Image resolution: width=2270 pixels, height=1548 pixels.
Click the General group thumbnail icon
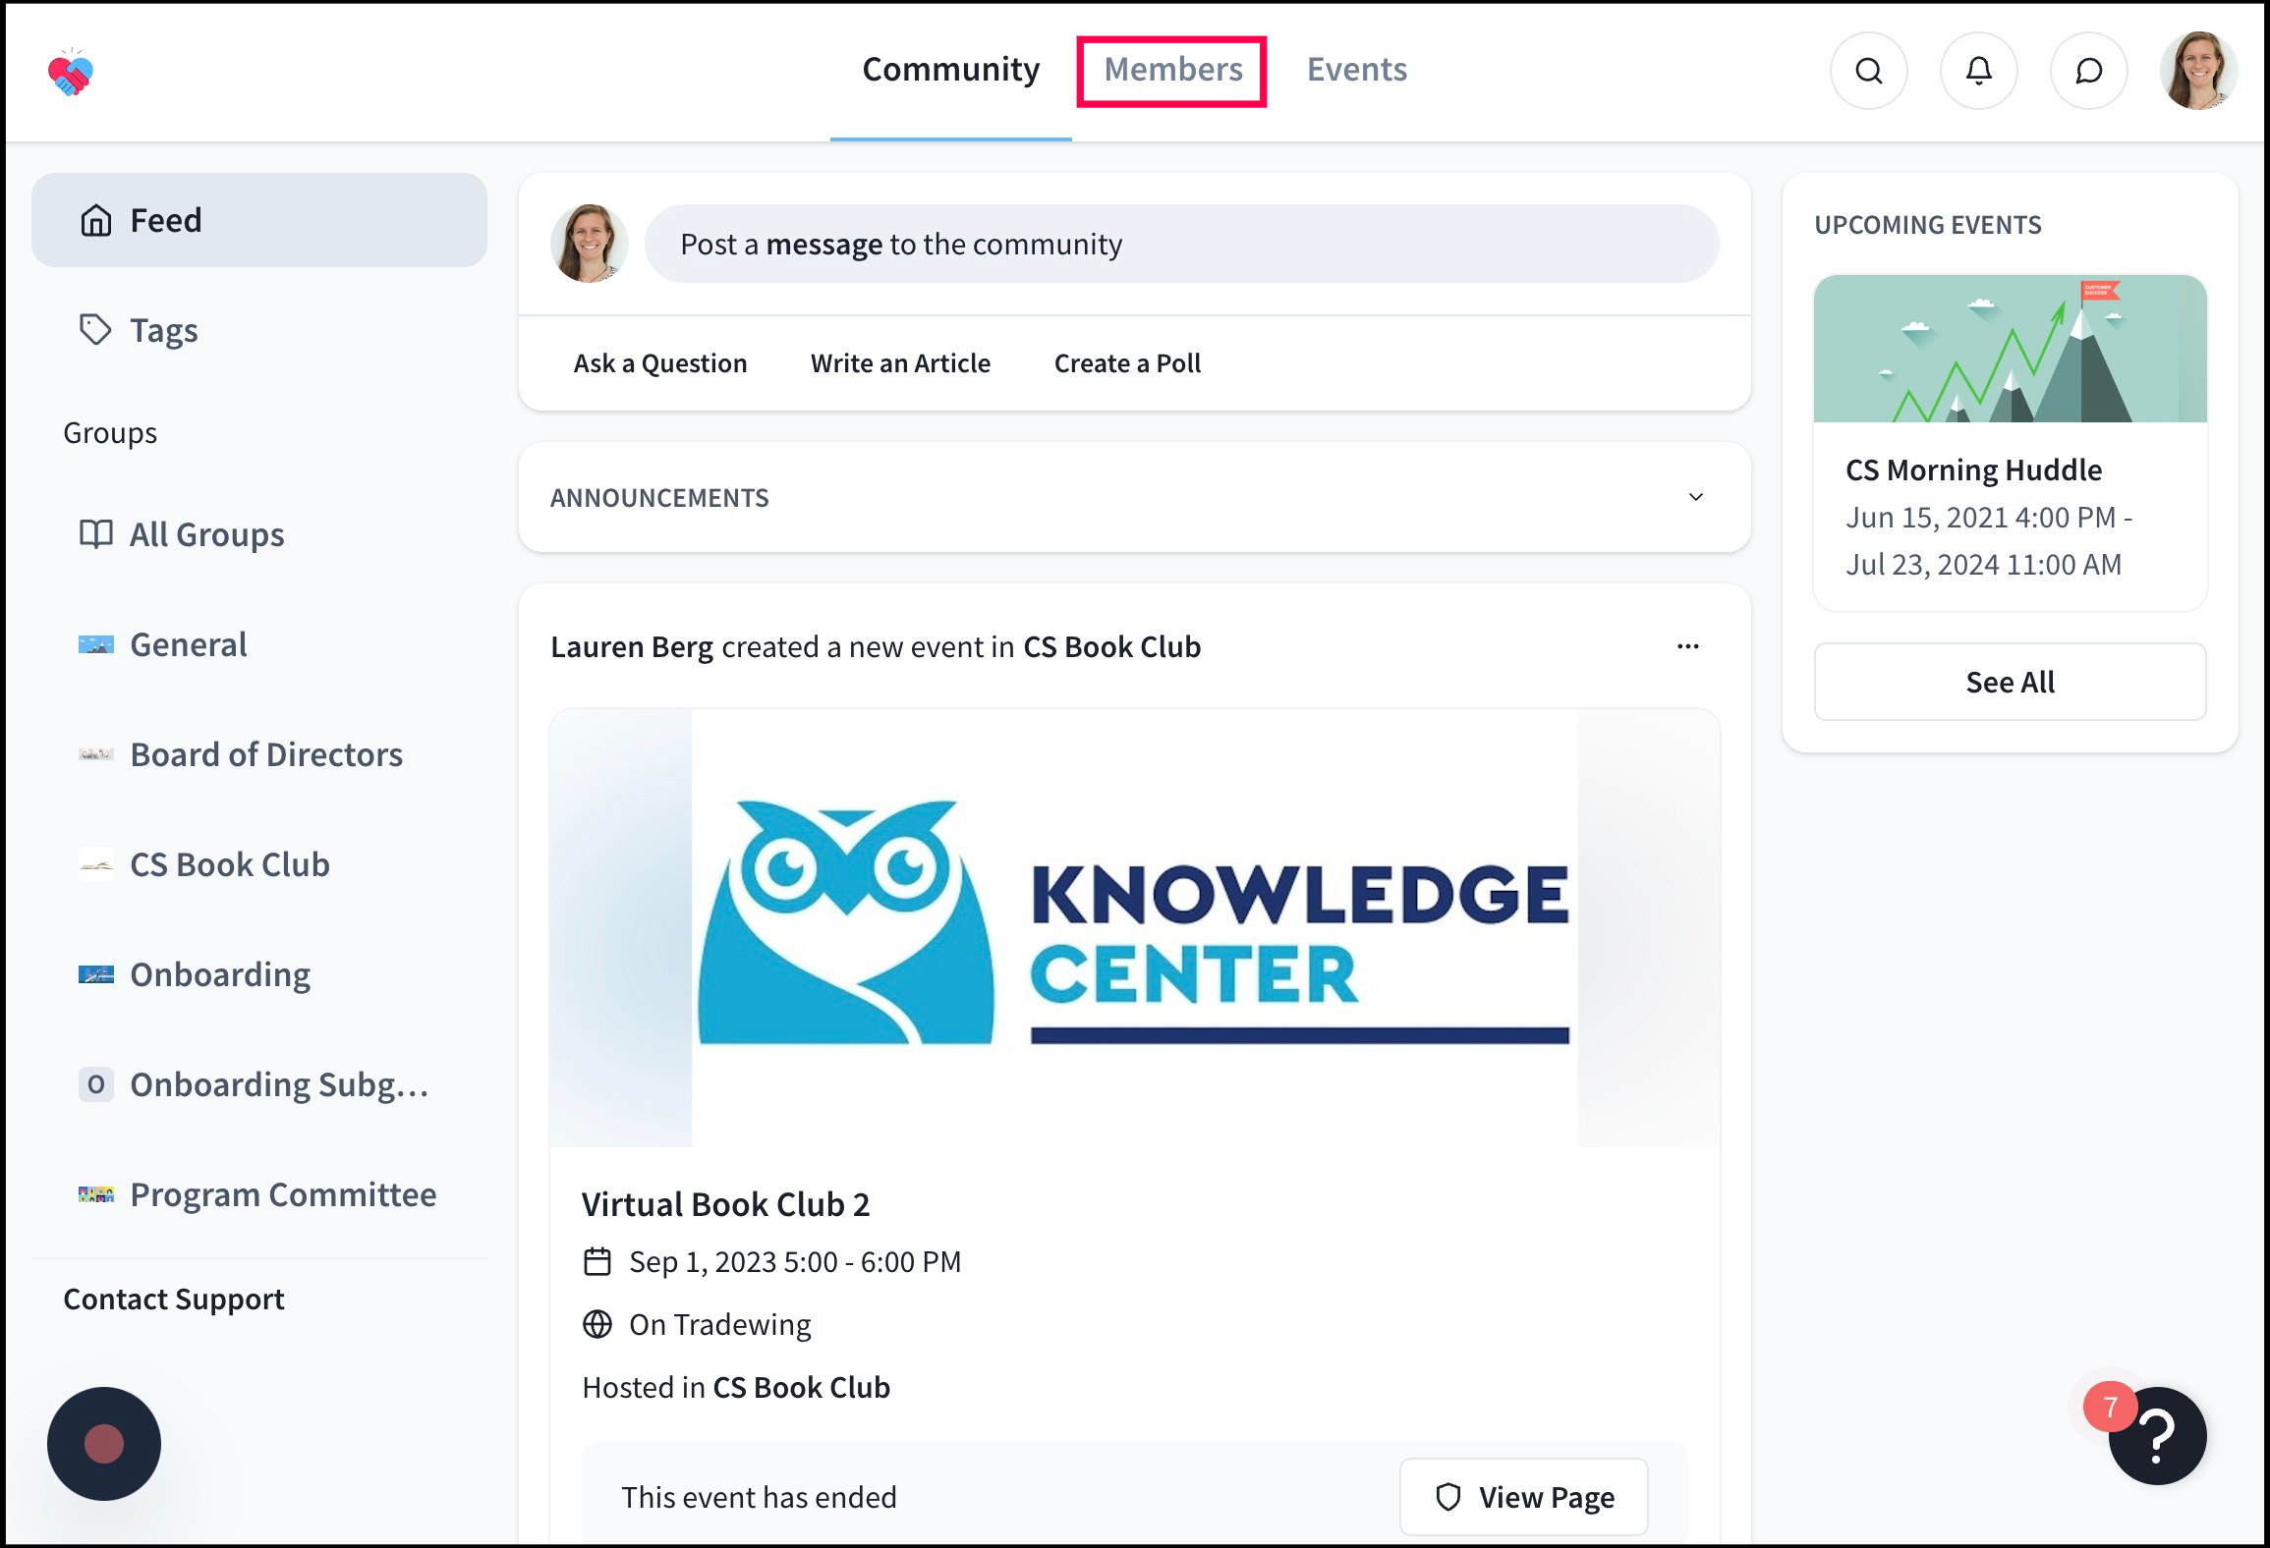click(95, 644)
